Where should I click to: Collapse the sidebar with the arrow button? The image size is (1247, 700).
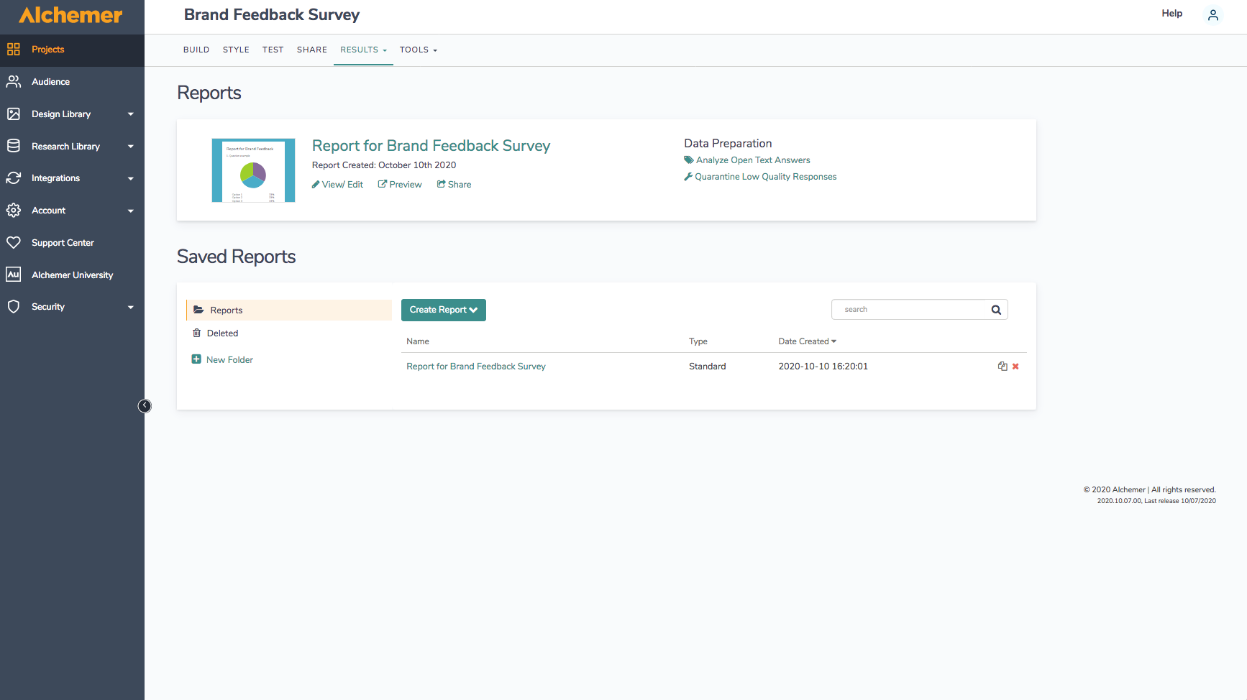tap(145, 406)
